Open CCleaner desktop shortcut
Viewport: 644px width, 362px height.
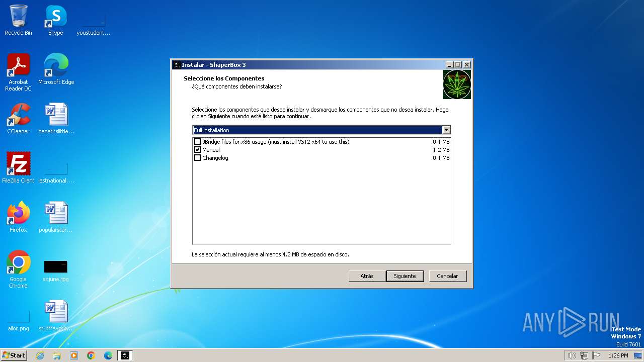pyautogui.click(x=18, y=119)
